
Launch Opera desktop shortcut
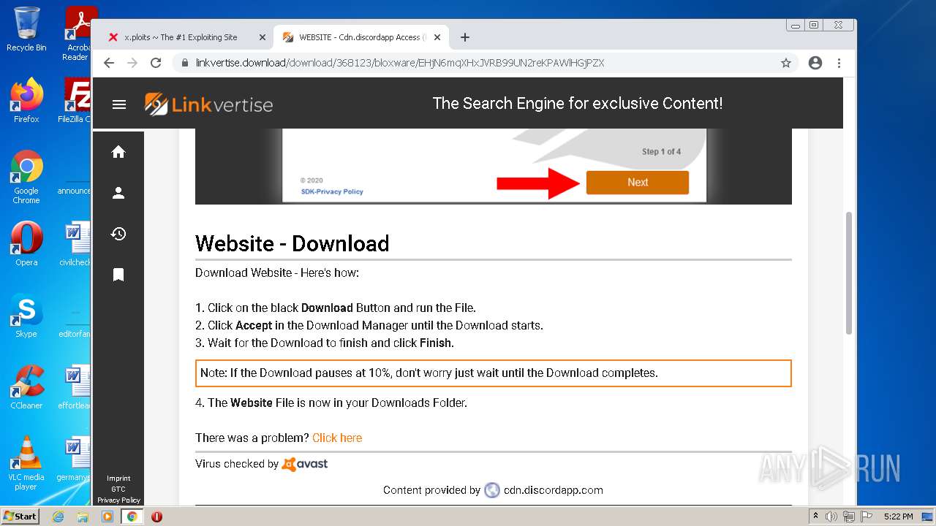(26, 243)
